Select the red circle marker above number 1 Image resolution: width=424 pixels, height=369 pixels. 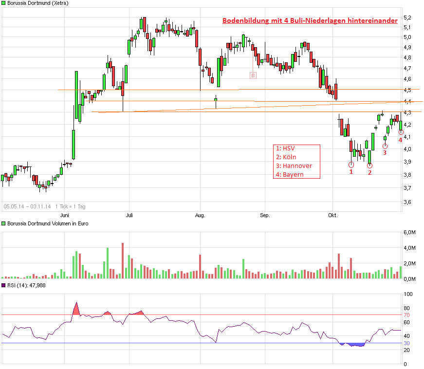coord(351,165)
